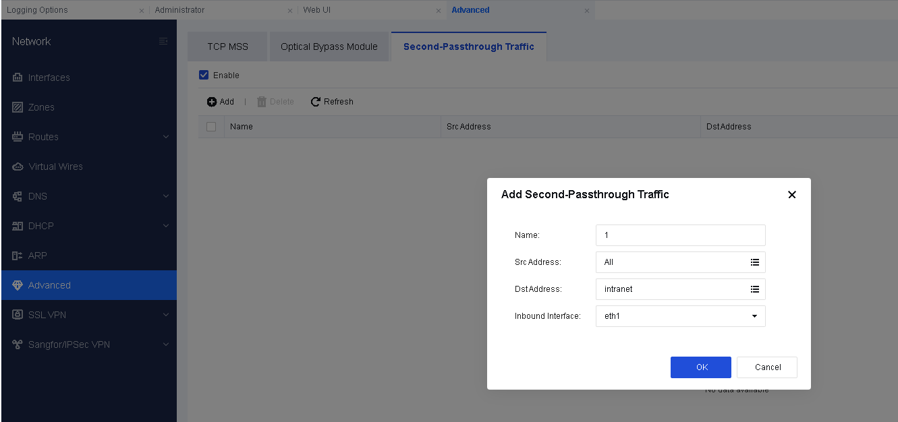Click the Interfaces icon in sidebar
The width and height of the screenshot is (898, 422).
(18, 78)
